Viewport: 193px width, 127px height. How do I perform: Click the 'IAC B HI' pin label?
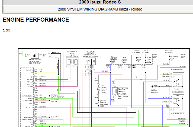(x=30, y=86)
